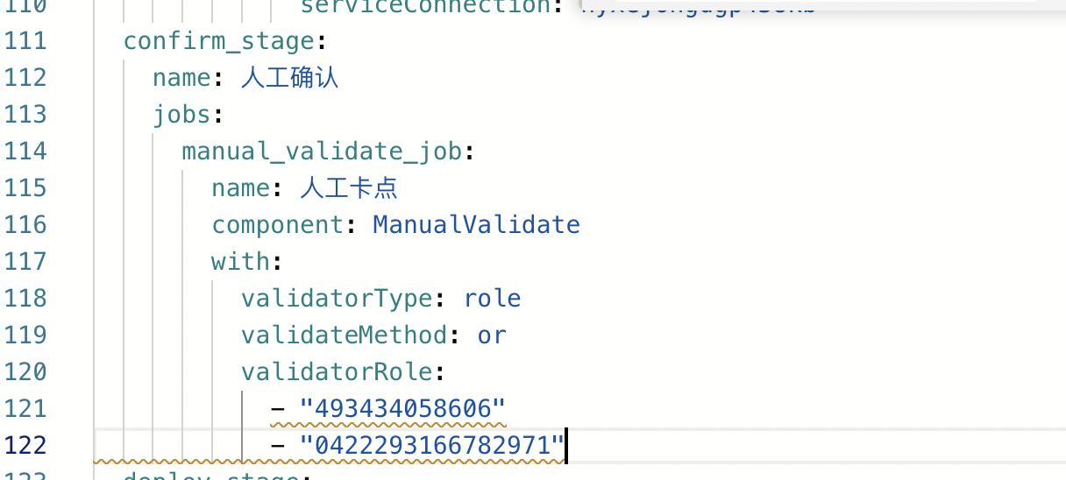Click the manual_validate_job key
This screenshot has height=480, width=1066.
321,152
